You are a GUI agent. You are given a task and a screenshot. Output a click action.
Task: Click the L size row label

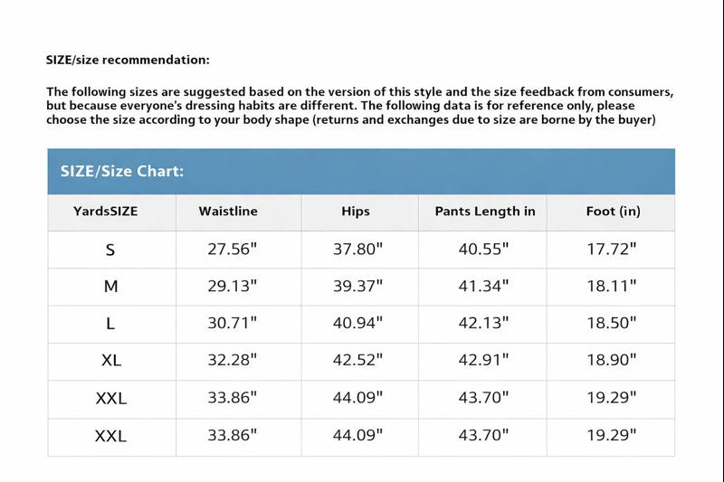pos(110,323)
